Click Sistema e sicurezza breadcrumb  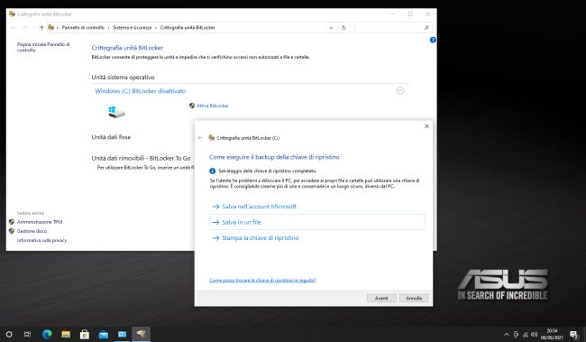[x=133, y=28]
